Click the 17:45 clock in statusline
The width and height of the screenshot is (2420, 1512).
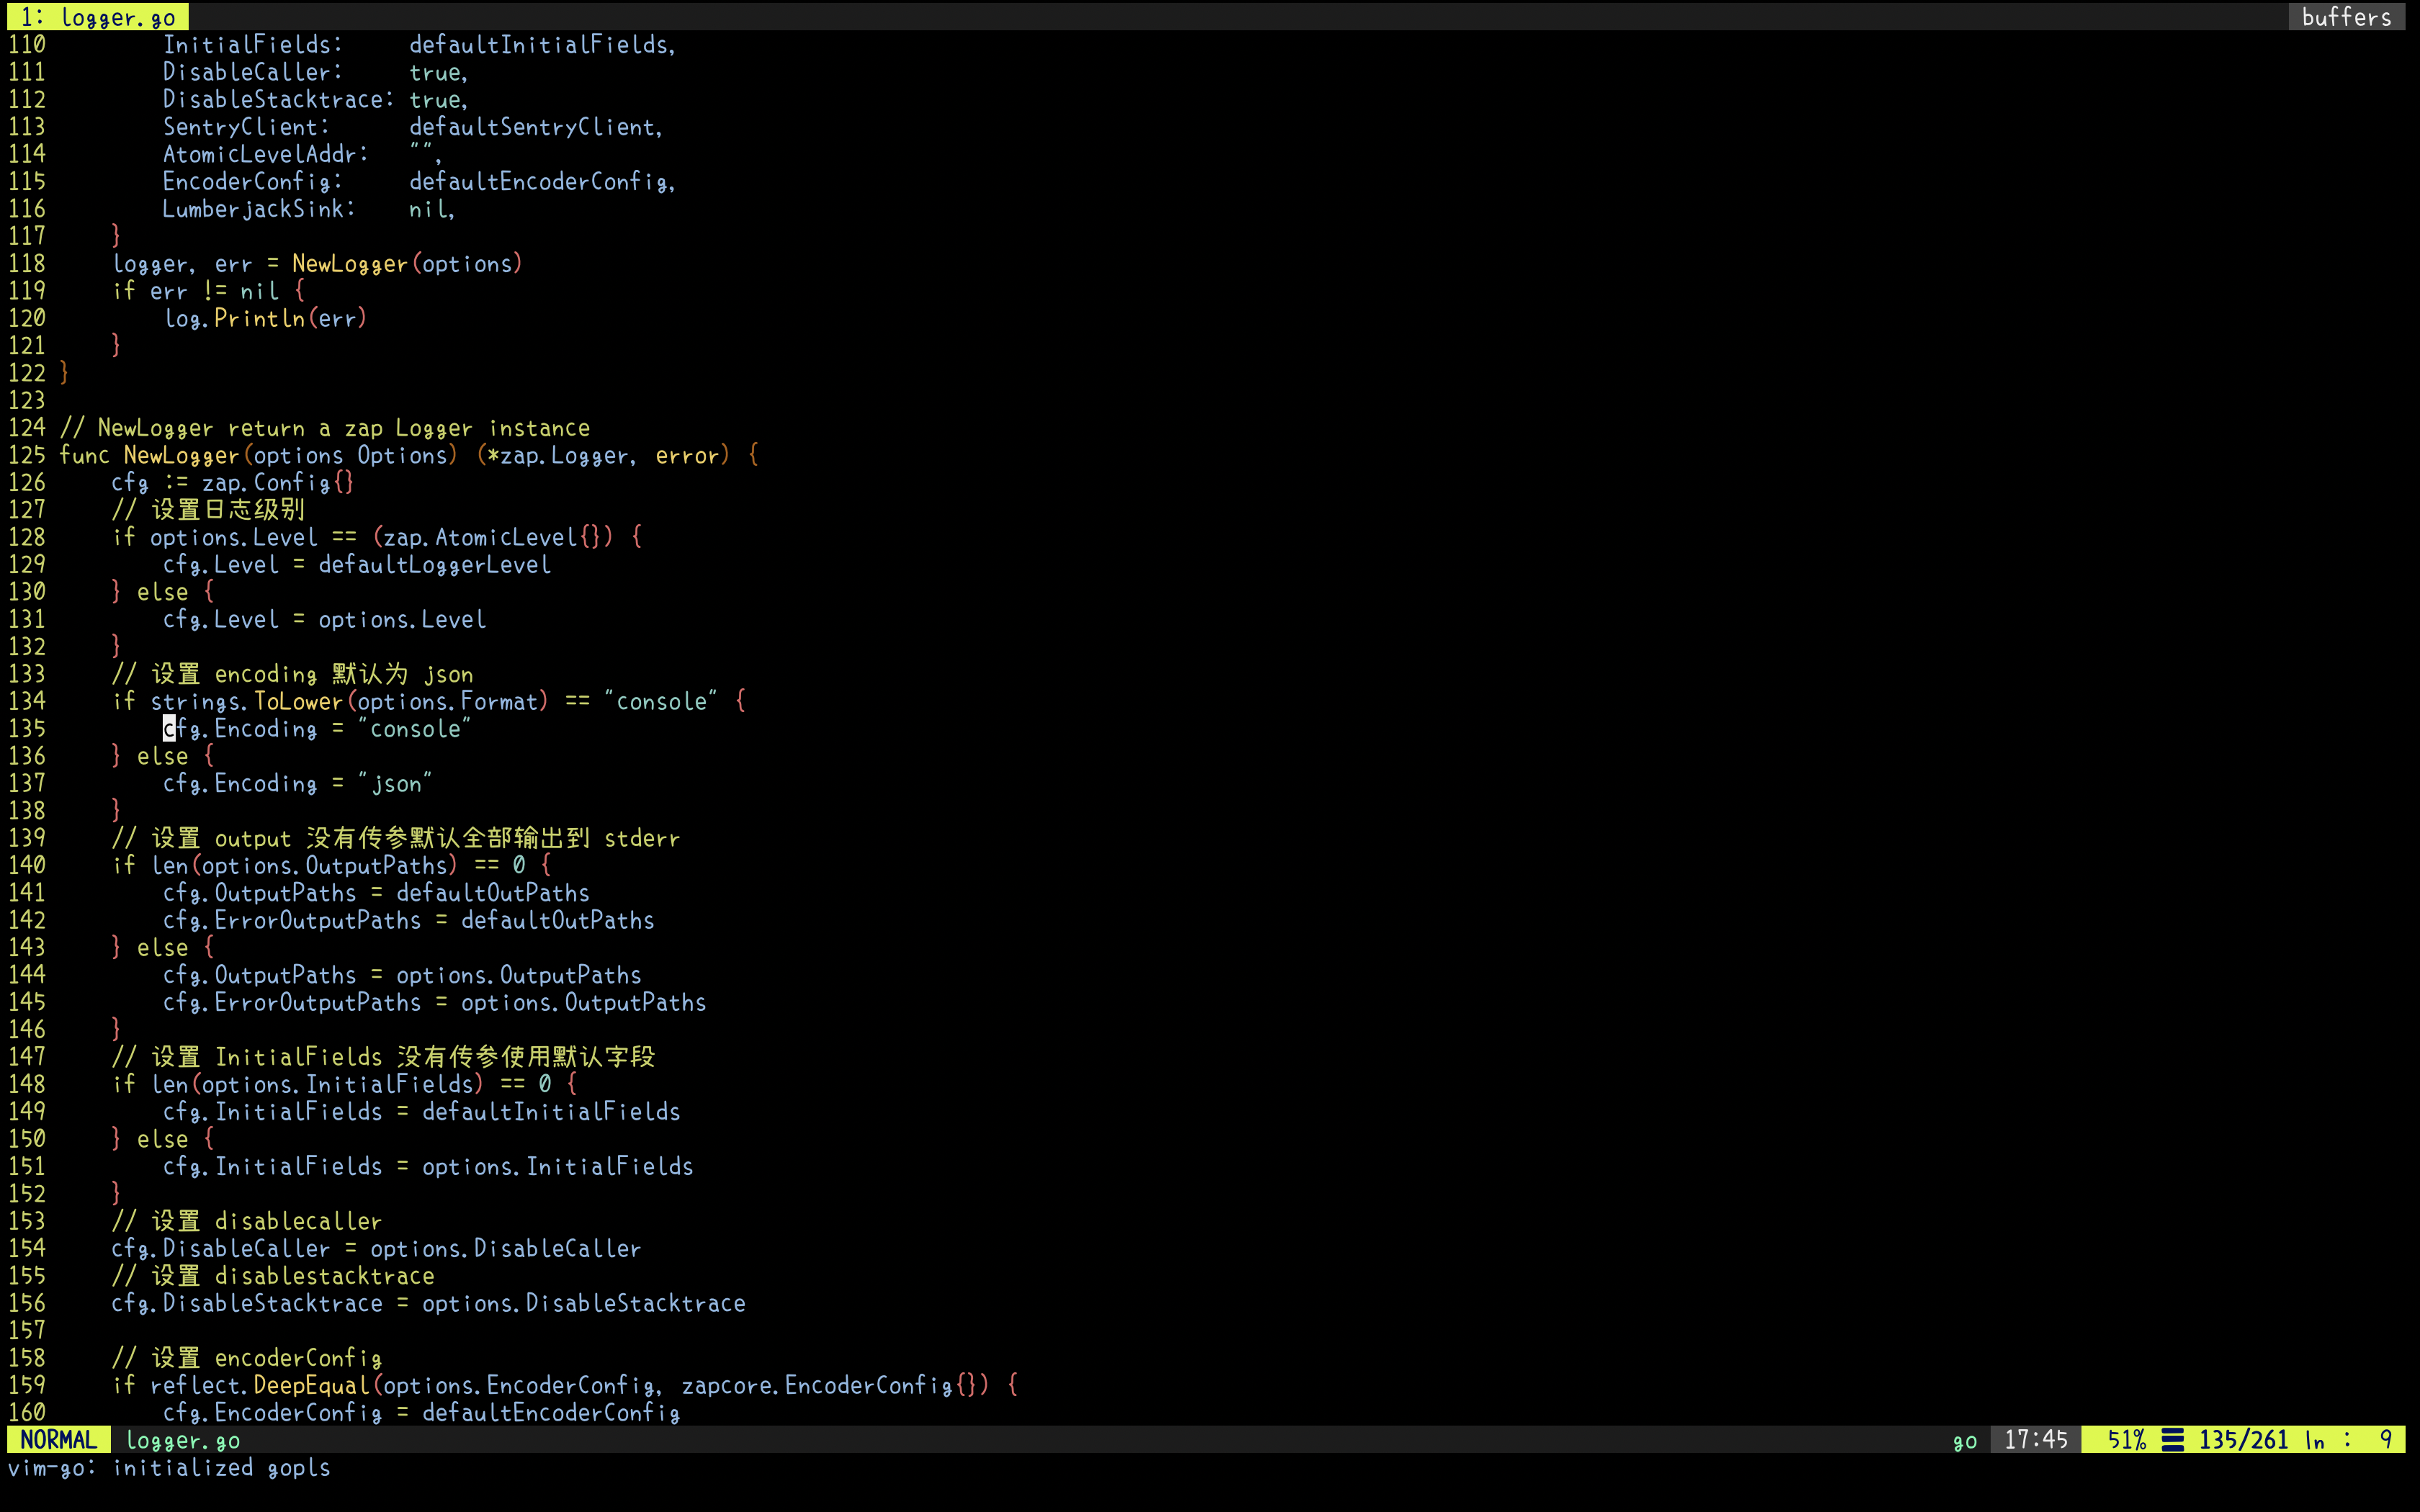click(x=2035, y=1440)
